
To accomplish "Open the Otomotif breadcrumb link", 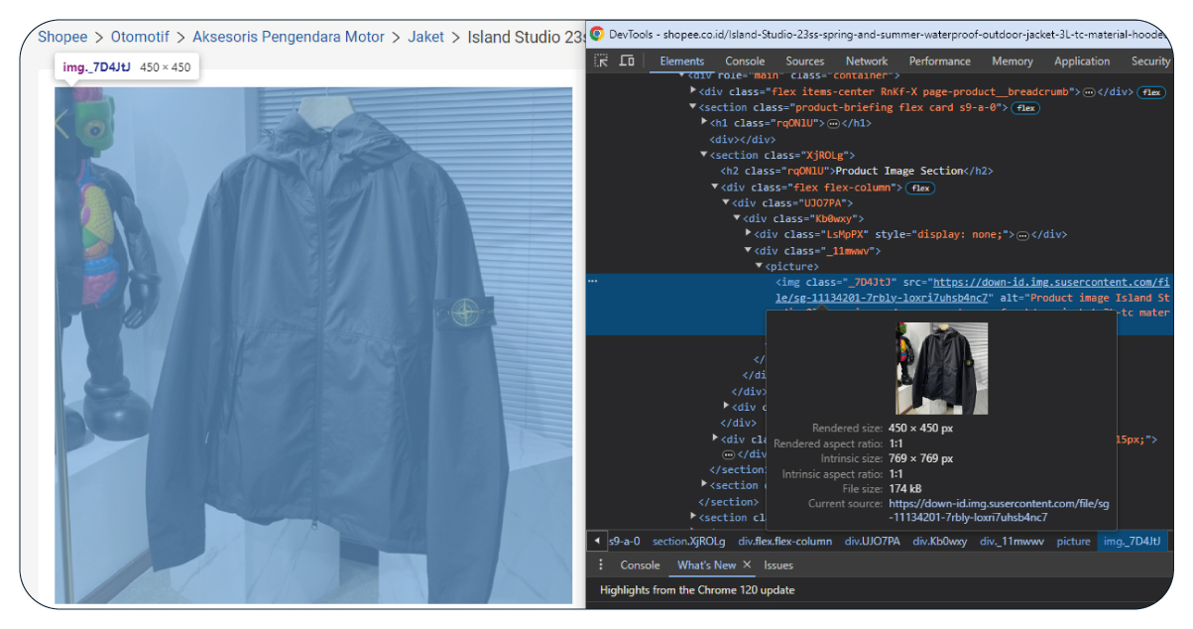I will [140, 37].
